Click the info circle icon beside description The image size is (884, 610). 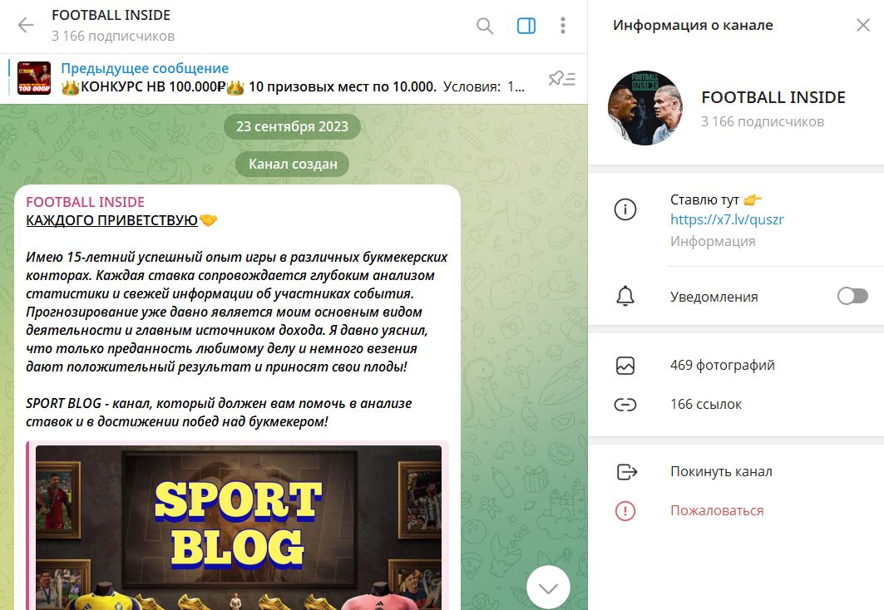[x=625, y=209]
